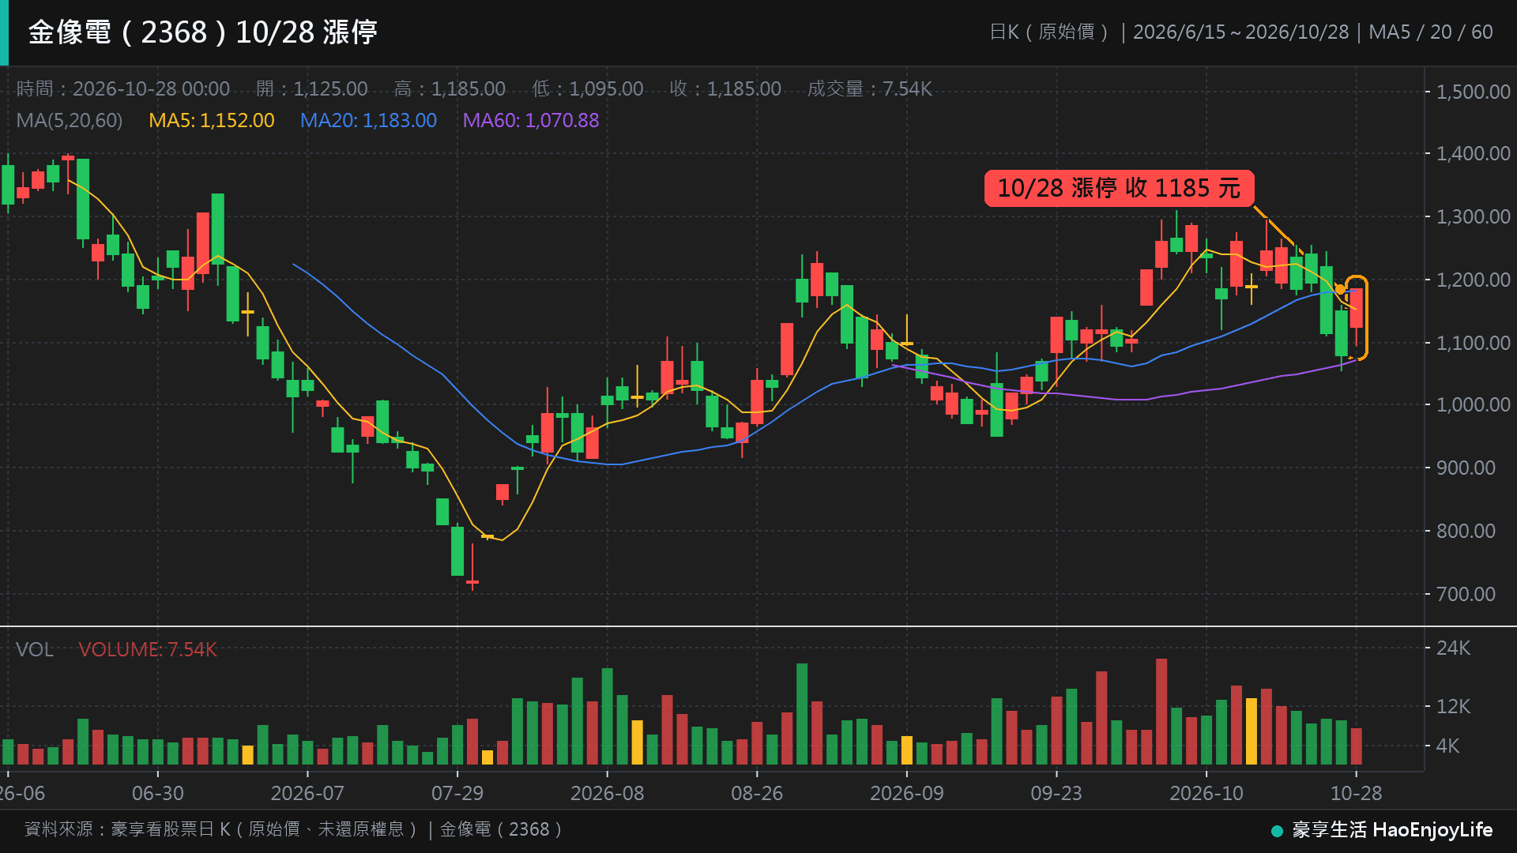Viewport: 1517px width, 853px height.
Task: Click the chart title 金像電 (2368) 10/28 漲停
Action: tap(203, 32)
